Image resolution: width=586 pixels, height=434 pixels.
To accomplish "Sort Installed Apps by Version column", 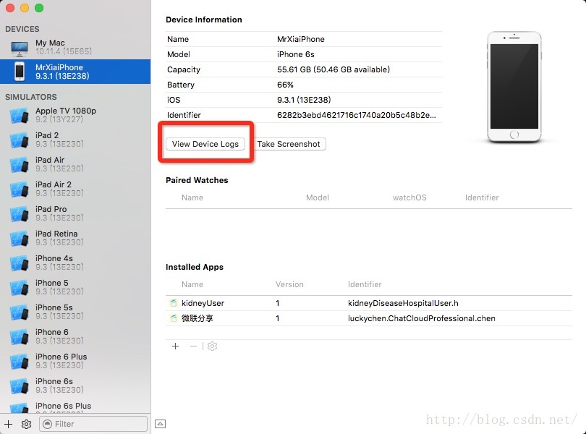I will tap(289, 284).
